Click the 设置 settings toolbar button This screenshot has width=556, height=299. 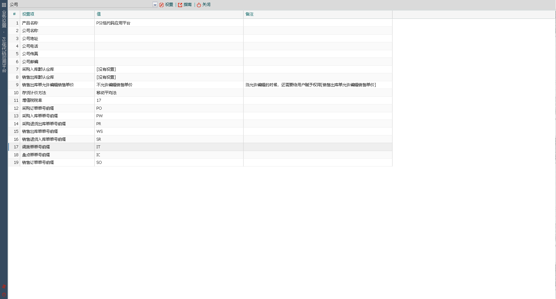point(166,5)
